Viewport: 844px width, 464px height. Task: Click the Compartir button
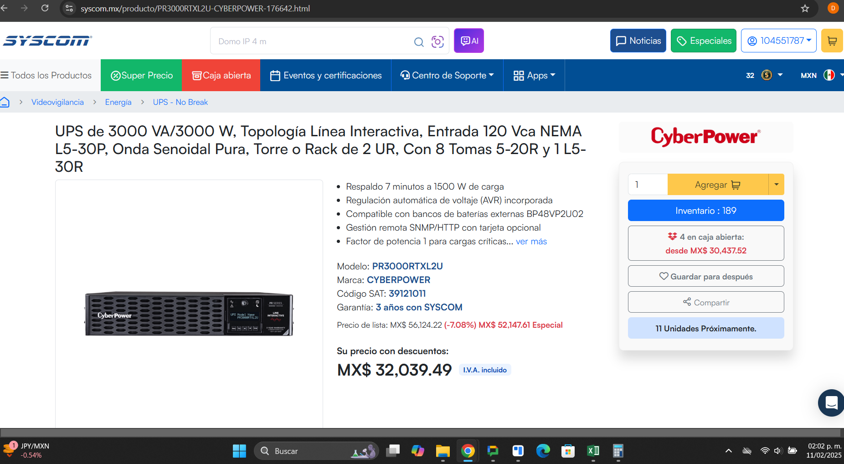[x=706, y=302]
